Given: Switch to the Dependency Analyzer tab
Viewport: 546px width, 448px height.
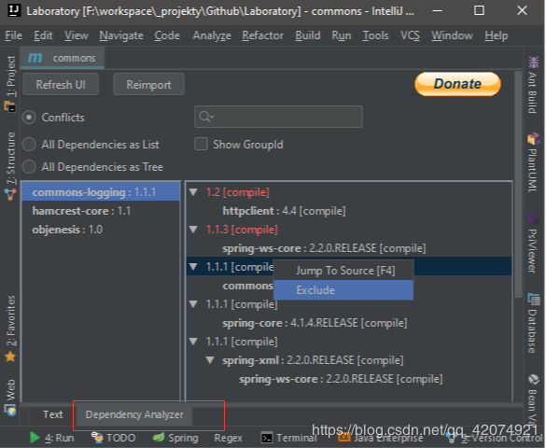Looking at the screenshot, I should [134, 414].
